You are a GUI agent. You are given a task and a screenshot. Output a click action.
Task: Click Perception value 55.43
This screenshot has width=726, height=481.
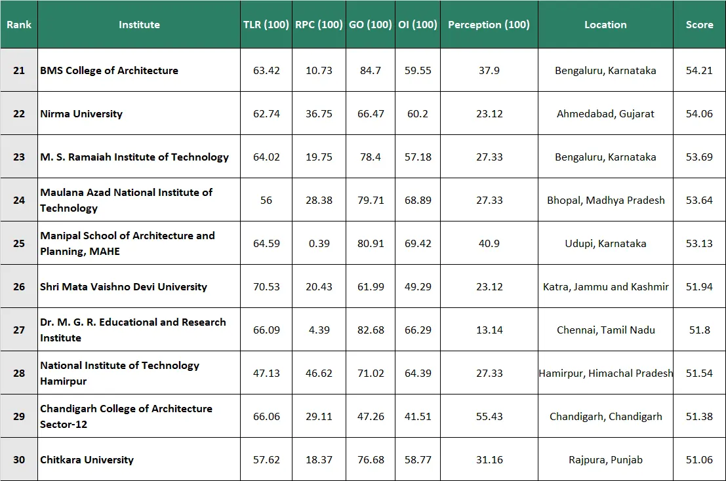tap(489, 416)
